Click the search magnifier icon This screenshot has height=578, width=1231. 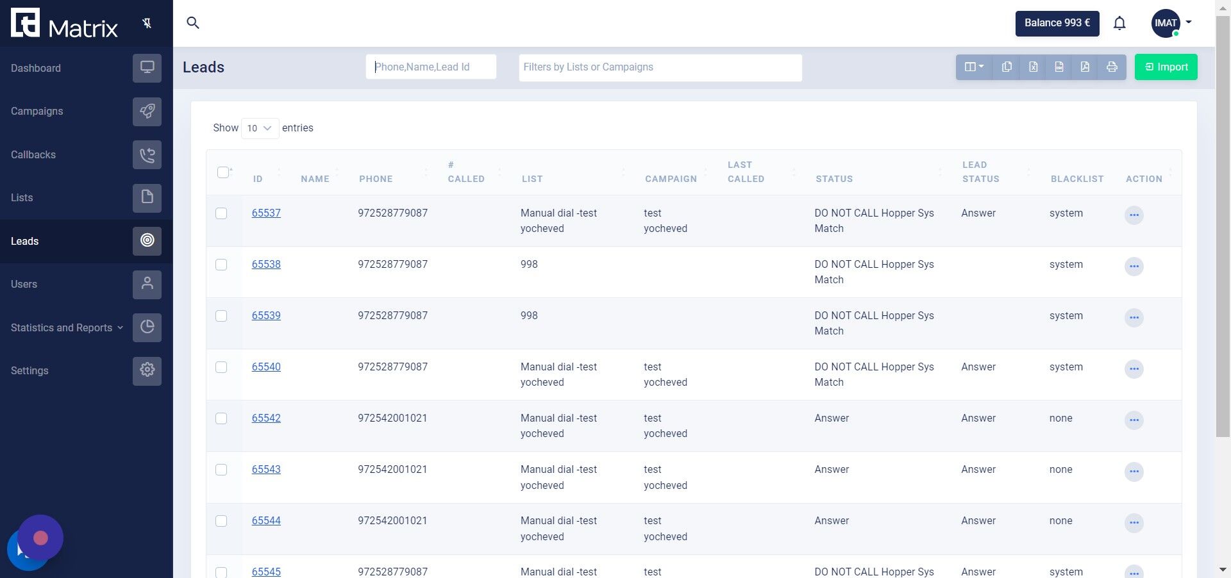193,23
